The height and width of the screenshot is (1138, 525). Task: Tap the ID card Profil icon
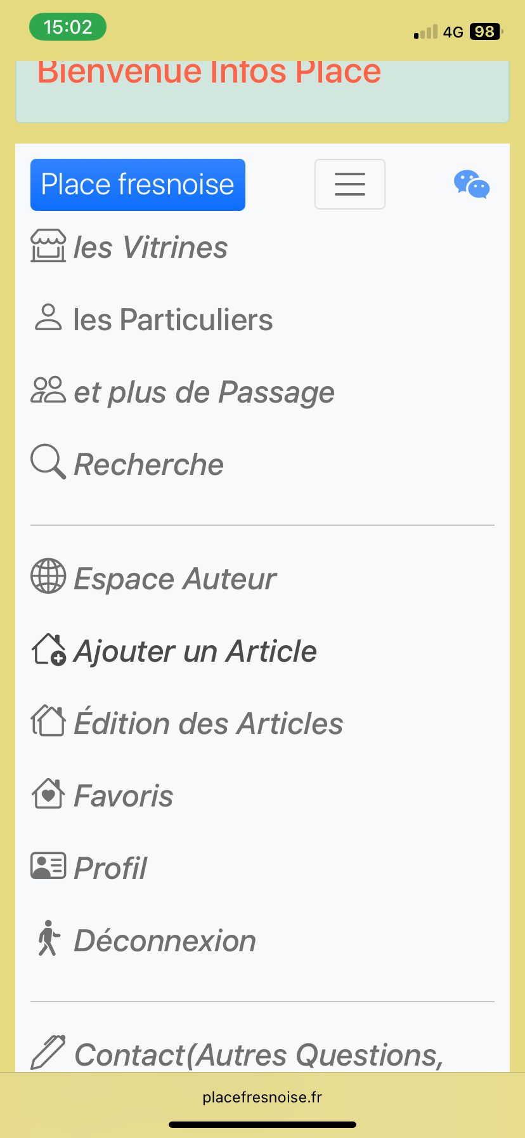coord(48,866)
